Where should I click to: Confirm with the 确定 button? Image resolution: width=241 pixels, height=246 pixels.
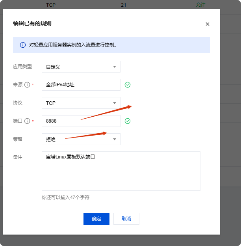pos(96,219)
